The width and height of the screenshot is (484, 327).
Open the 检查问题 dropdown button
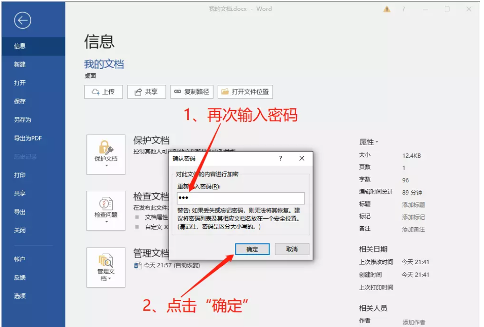tap(106, 211)
